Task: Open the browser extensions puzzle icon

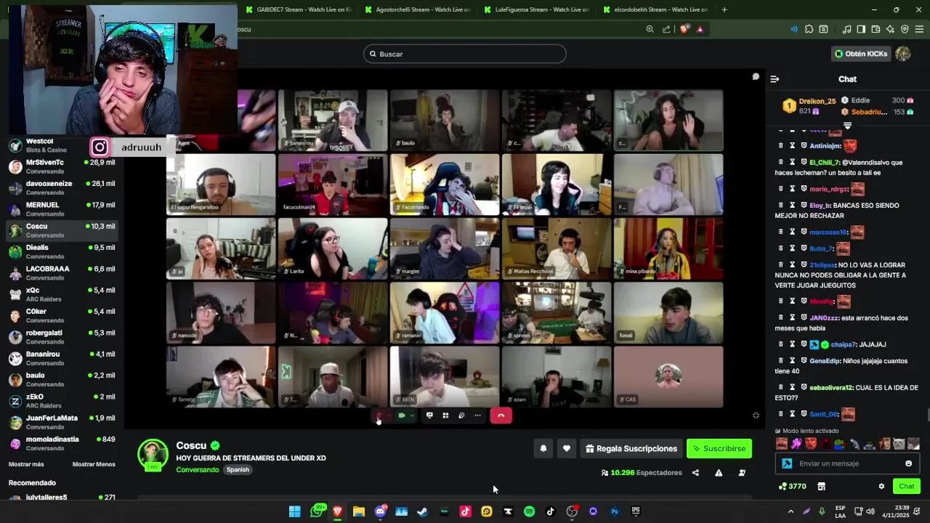Action: (x=809, y=29)
